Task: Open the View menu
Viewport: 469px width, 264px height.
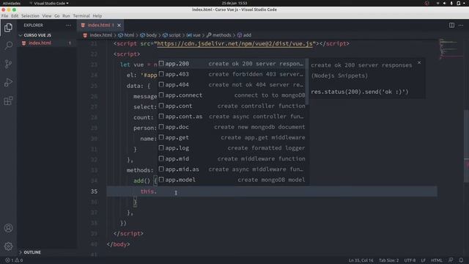Action: (47, 16)
